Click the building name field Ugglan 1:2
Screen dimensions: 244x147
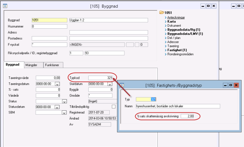[x=109, y=20]
